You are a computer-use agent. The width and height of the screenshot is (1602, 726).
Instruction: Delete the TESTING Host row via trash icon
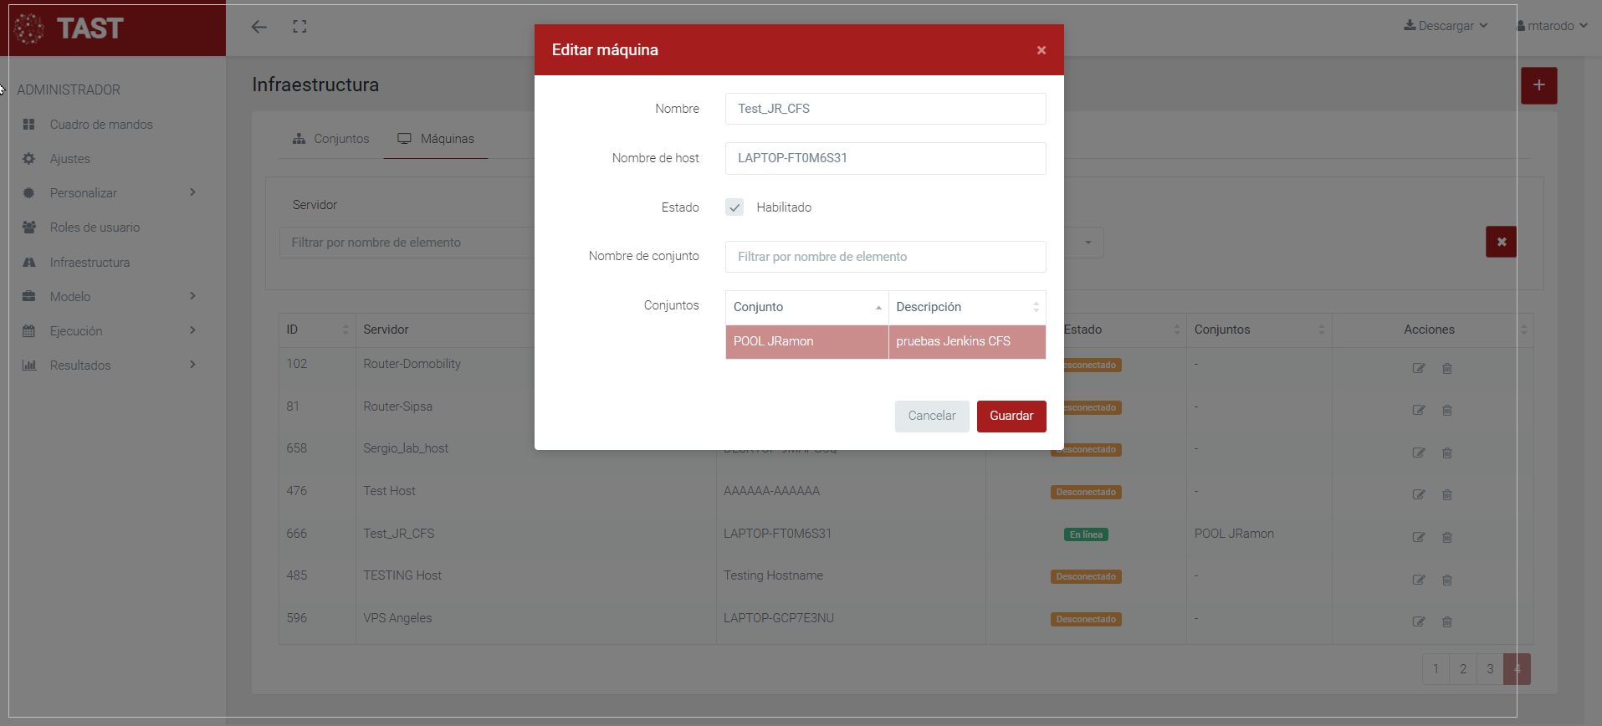1446,580
